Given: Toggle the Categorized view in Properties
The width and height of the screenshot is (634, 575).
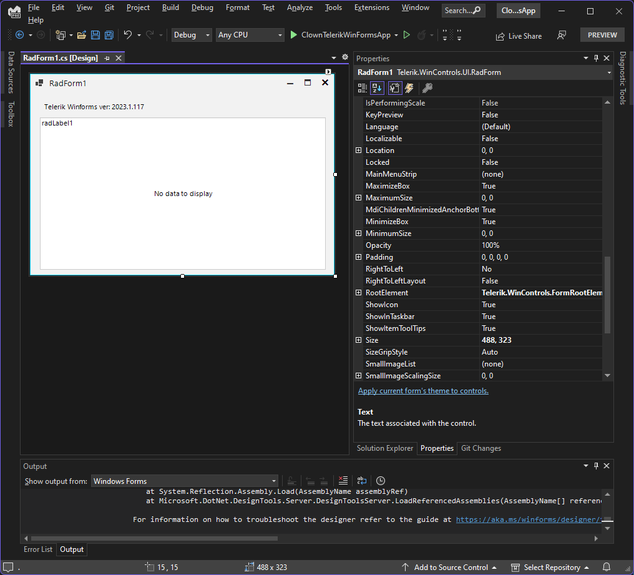Looking at the screenshot, I should click(363, 88).
